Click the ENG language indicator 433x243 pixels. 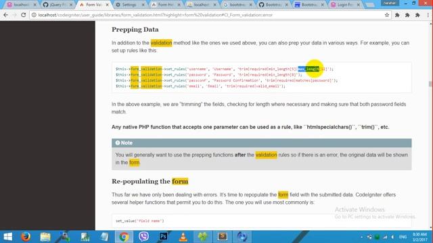403,237
